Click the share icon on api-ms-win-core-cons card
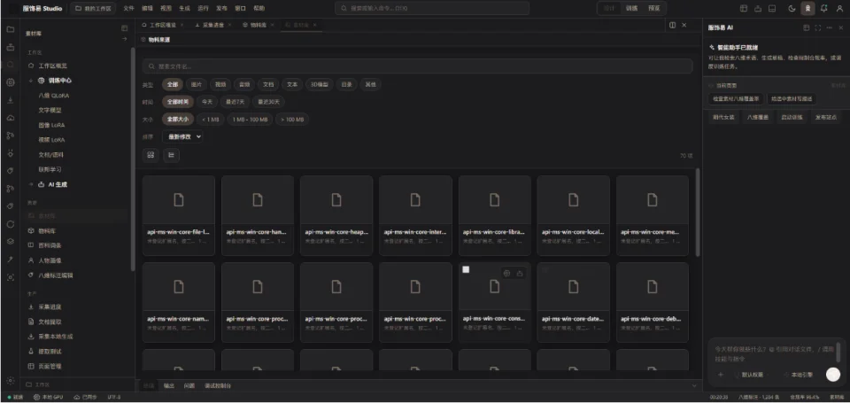This screenshot has height=403, width=850. point(520,274)
